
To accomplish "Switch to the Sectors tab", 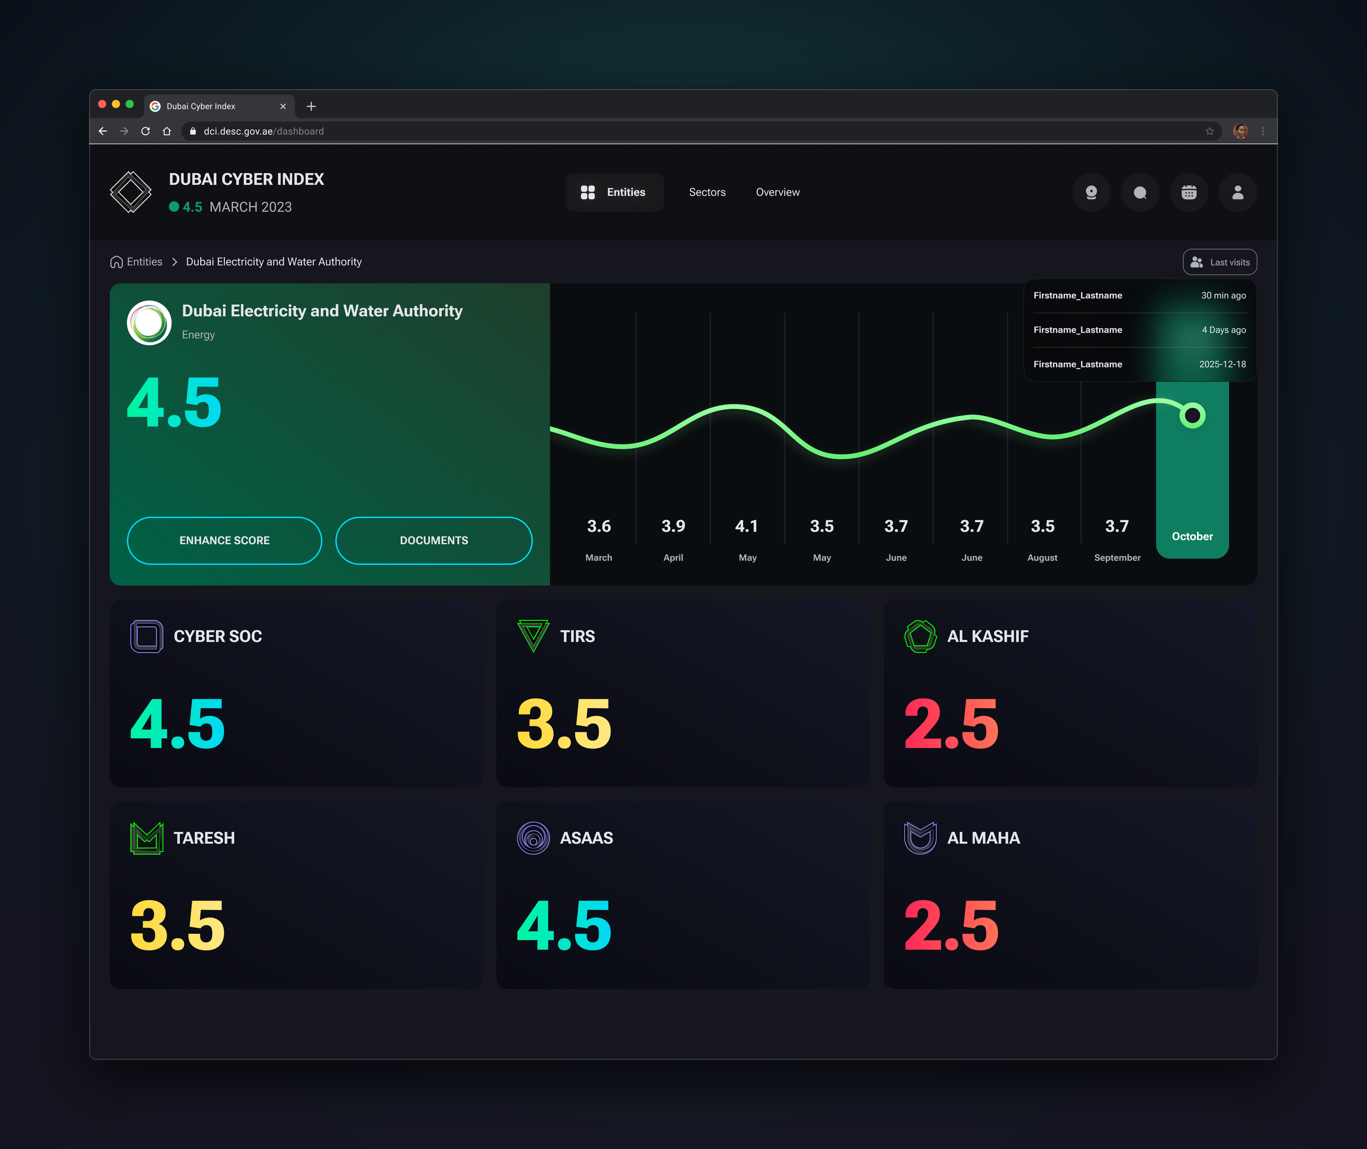I will pyautogui.click(x=707, y=192).
